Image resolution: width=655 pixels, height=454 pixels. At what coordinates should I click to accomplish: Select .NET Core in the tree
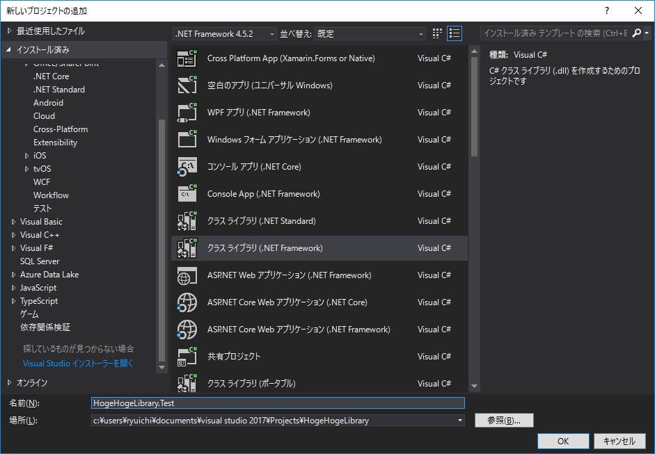coord(51,76)
